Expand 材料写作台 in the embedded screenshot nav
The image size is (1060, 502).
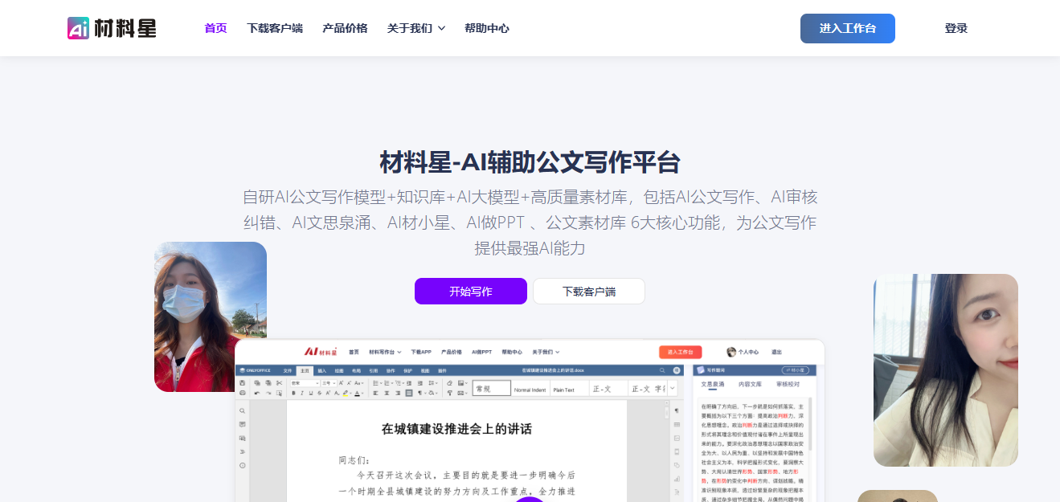pos(385,352)
